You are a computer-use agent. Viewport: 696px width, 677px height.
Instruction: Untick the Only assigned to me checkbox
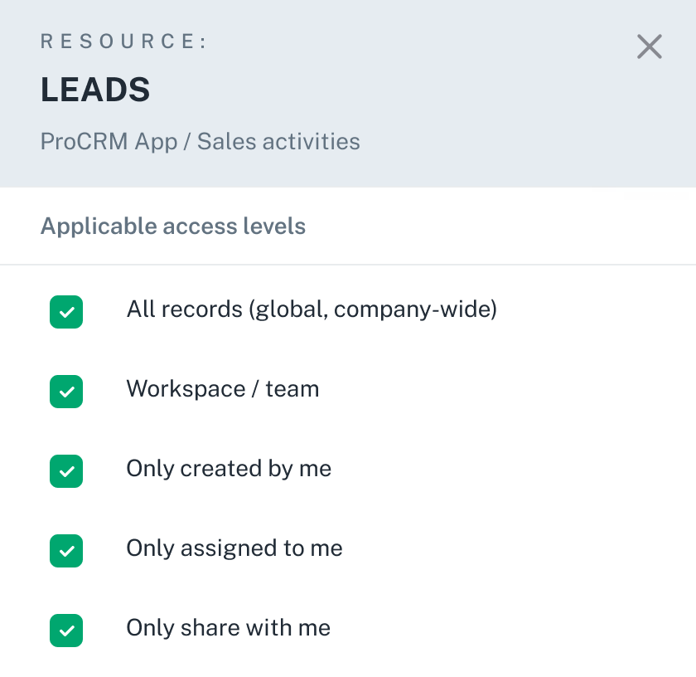pos(66,551)
